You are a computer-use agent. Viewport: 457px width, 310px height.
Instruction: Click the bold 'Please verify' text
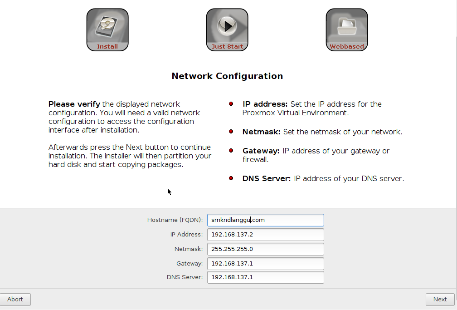tap(74, 104)
